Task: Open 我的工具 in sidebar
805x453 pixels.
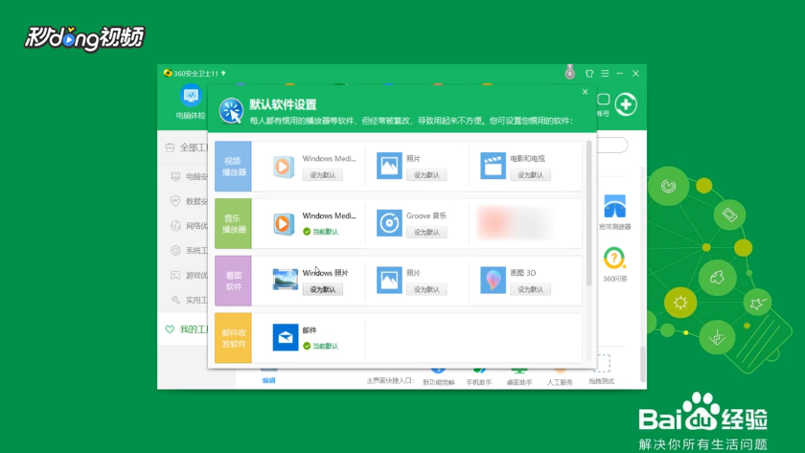Action: [x=186, y=329]
